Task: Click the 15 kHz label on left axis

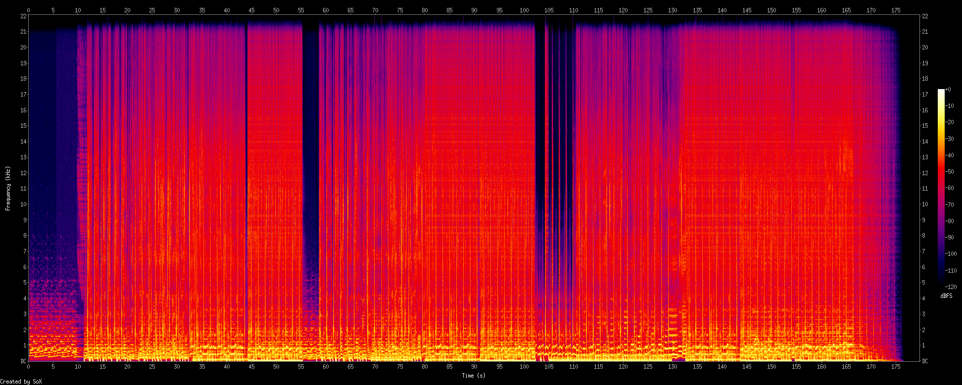Action: pyautogui.click(x=23, y=126)
